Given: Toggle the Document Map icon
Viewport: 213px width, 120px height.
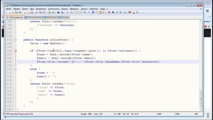Looking at the screenshot, I should click(x=100, y=13).
